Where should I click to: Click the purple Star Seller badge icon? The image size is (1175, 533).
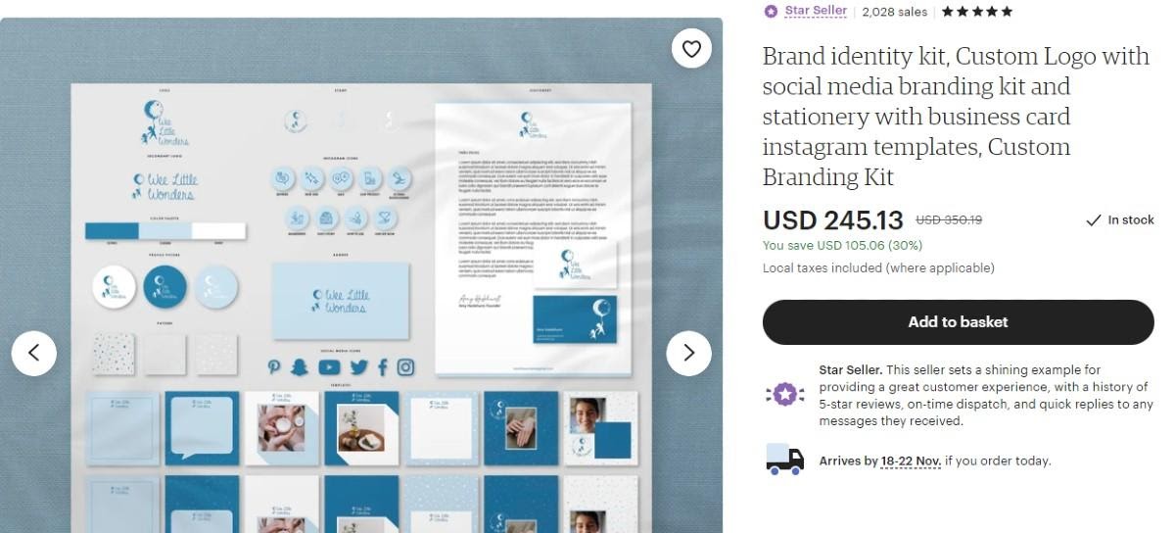pyautogui.click(x=771, y=12)
